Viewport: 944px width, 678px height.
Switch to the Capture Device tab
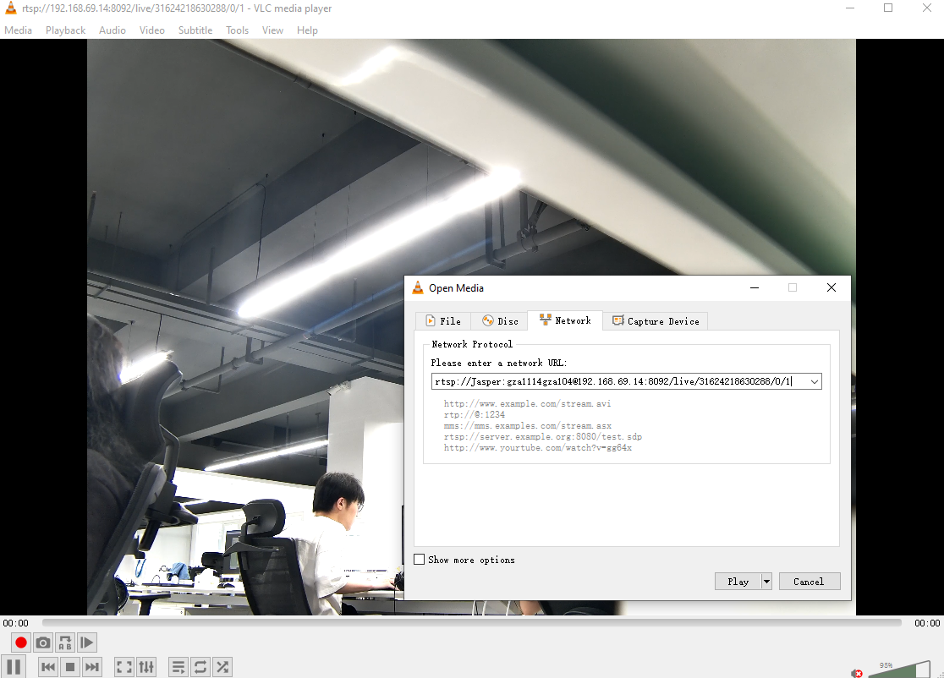click(x=656, y=321)
